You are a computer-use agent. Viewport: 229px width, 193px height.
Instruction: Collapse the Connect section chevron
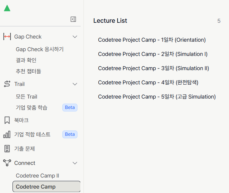click(x=75, y=163)
